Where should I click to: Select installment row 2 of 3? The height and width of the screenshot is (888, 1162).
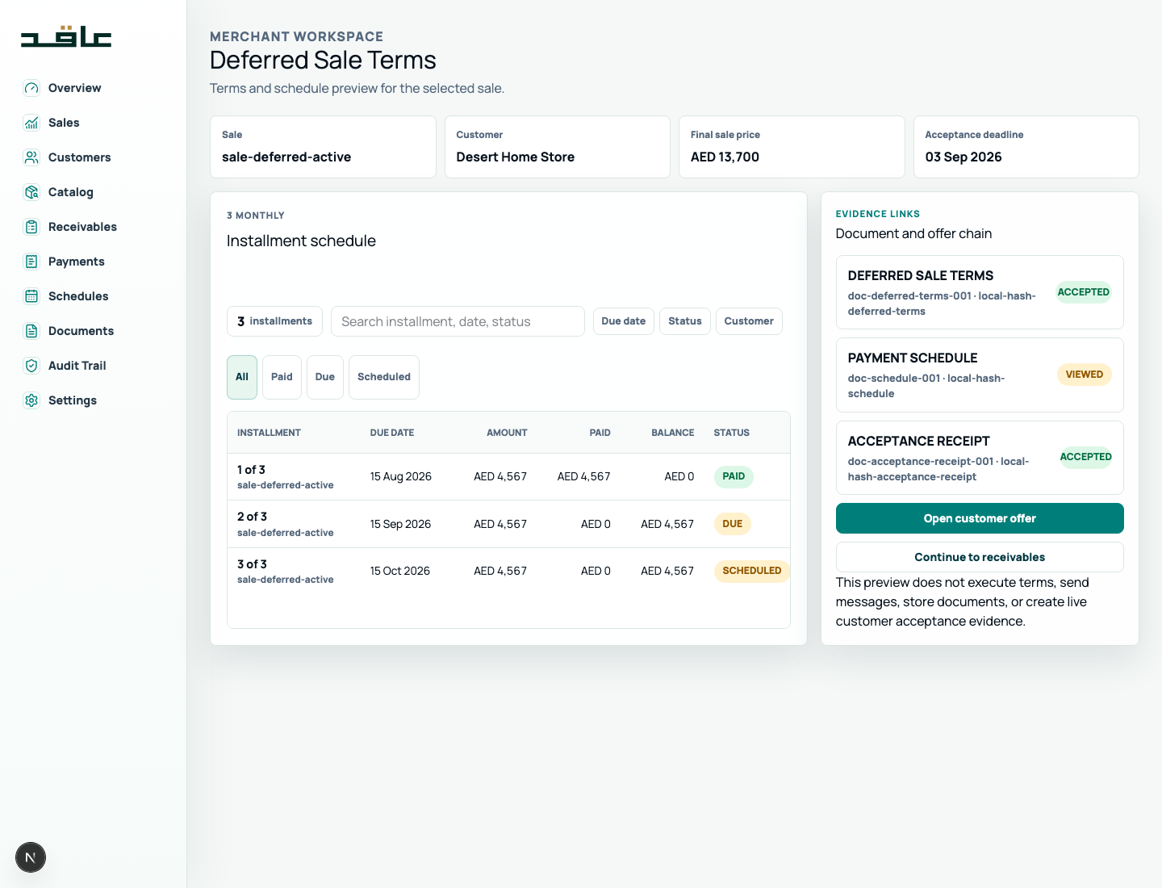[x=508, y=524]
